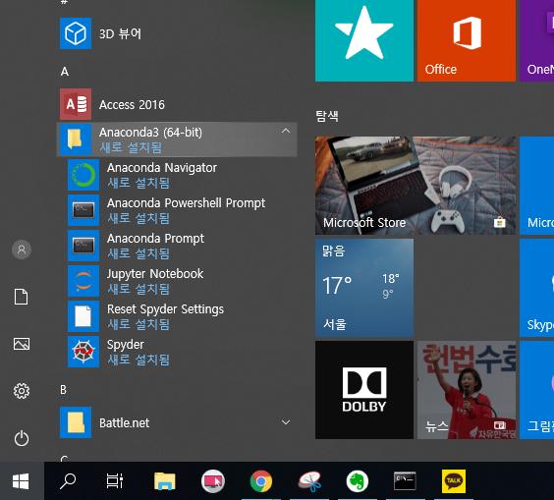Open the Command Prompt on taskbar
Viewport: 554px width, 500px height.
[x=405, y=481]
